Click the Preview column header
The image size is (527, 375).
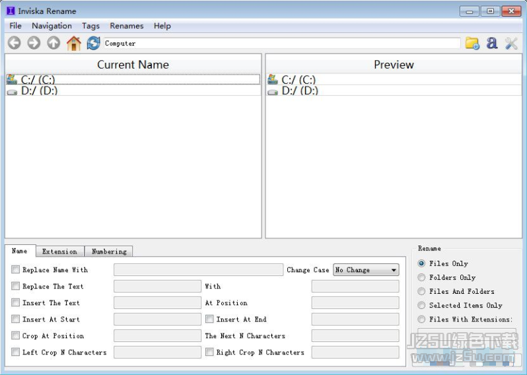coord(394,64)
